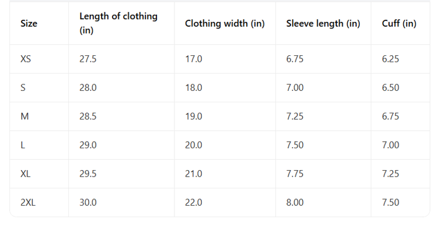Click the Cuff column header

coord(399,24)
